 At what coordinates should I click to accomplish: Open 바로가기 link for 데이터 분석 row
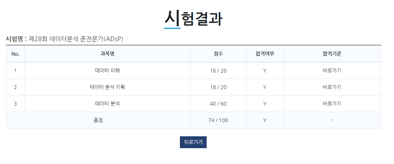tap(332, 104)
